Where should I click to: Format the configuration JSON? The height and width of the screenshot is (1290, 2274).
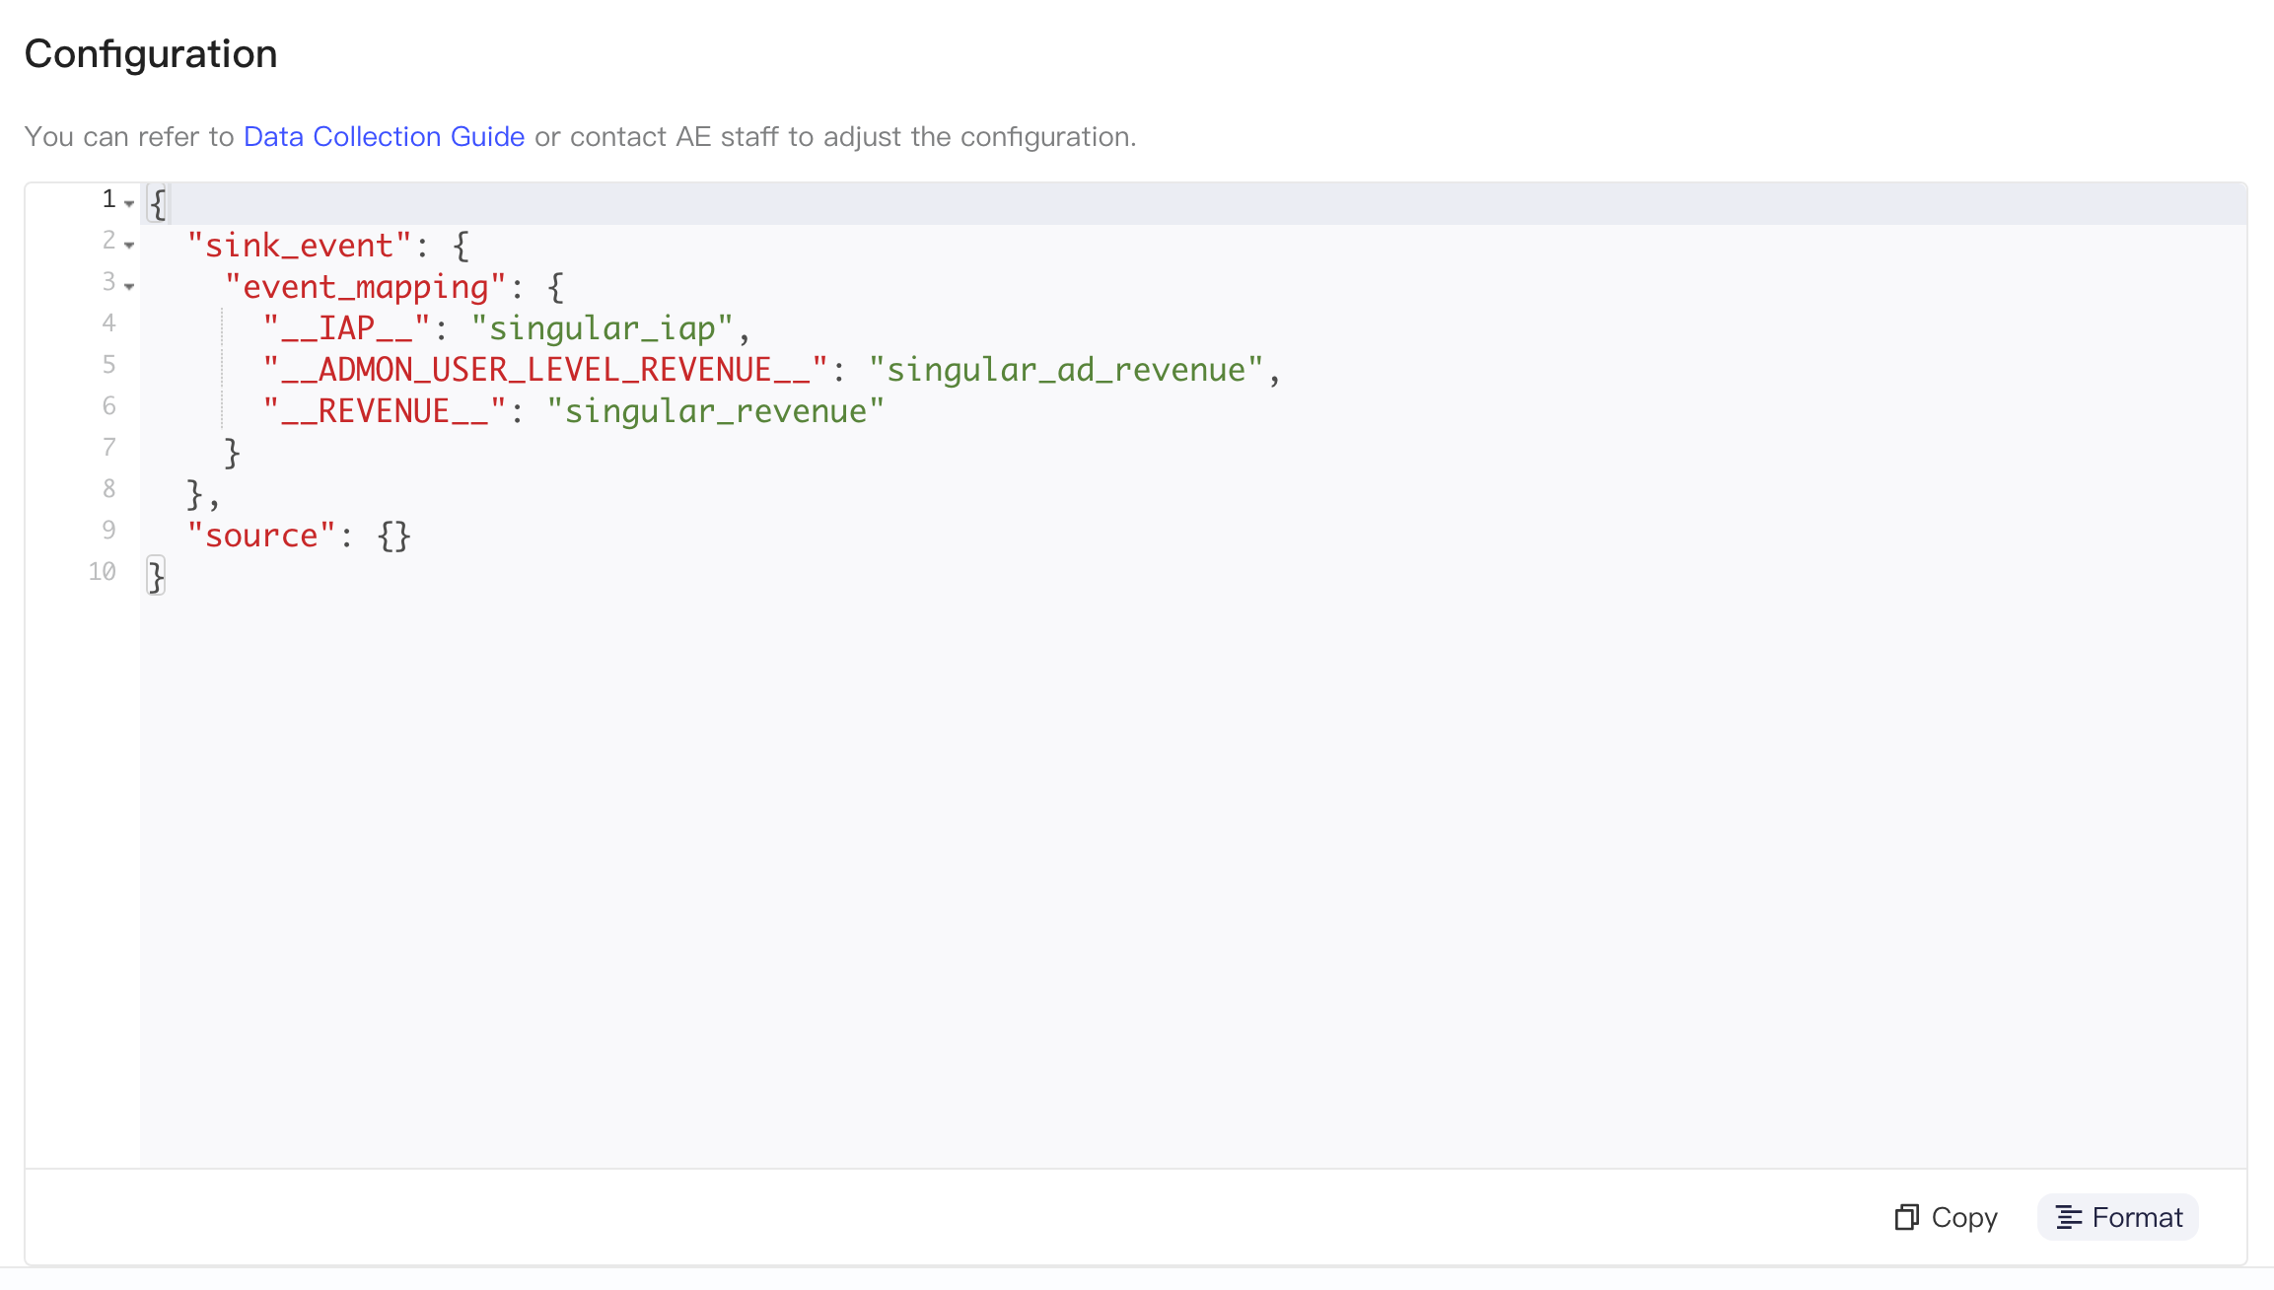pyautogui.click(x=2118, y=1217)
